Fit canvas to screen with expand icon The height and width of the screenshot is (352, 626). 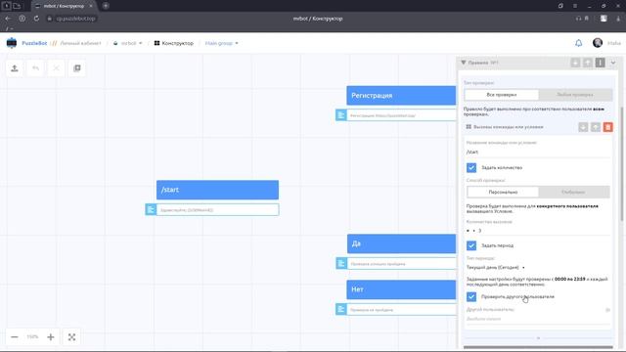coord(71,337)
